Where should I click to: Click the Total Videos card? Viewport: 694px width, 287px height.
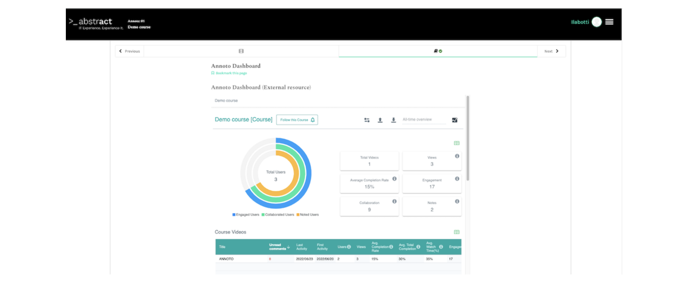pos(369,161)
